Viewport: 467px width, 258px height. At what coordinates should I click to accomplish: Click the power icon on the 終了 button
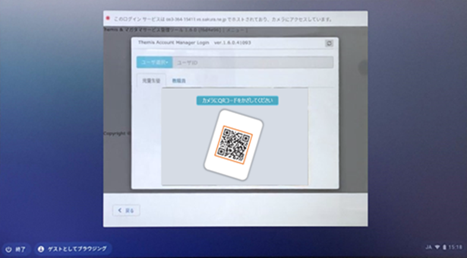[9, 249]
